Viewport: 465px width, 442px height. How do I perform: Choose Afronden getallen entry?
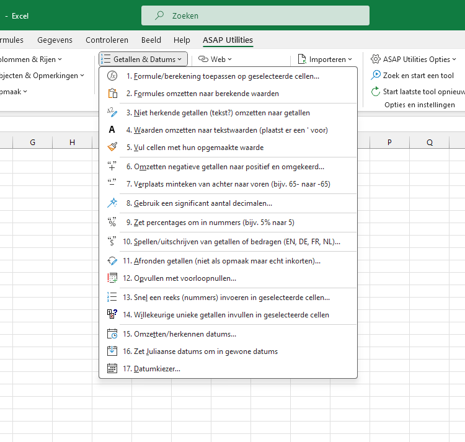228,261
